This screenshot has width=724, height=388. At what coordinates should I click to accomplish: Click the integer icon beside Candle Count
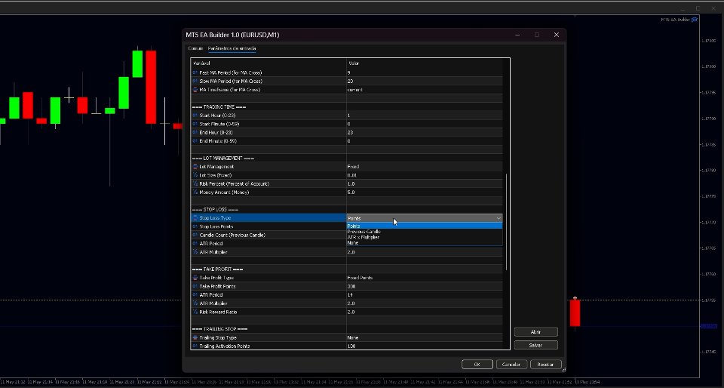[195, 235]
